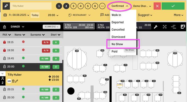This screenshot has height=102, width=187.
Task: Click the red cancel X button
Action: tap(157, 6)
